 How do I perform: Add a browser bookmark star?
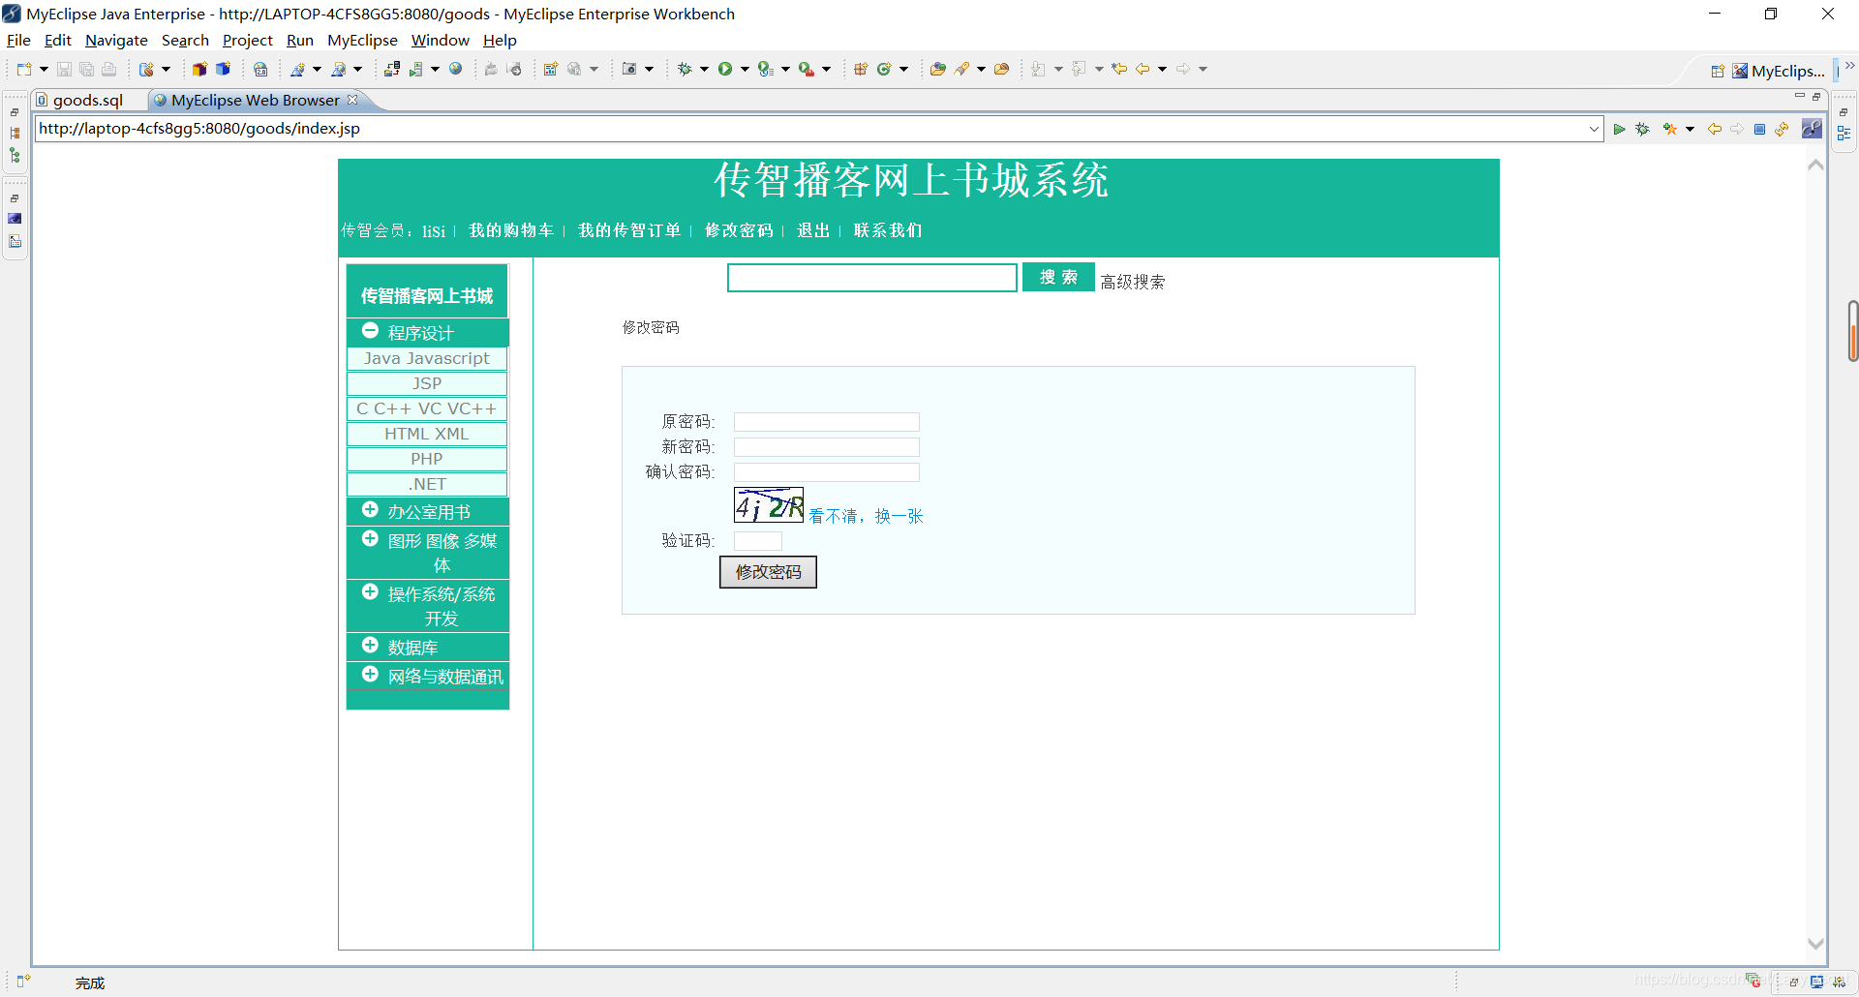(x=1671, y=128)
